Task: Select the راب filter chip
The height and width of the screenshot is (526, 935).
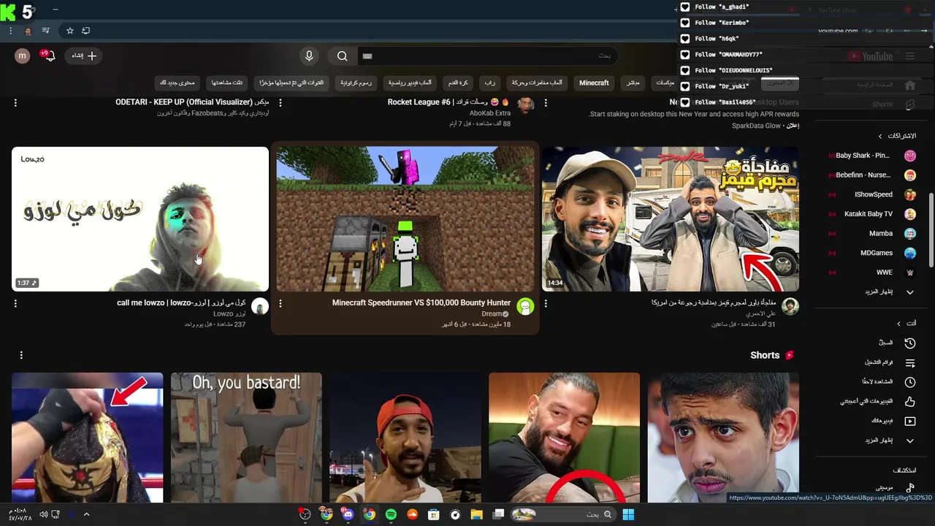Action: 489,83
